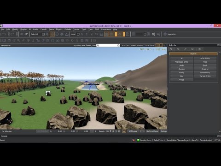This screenshot has width=221, height=166.
Task: Activate the Scale tool
Action: 62,34
